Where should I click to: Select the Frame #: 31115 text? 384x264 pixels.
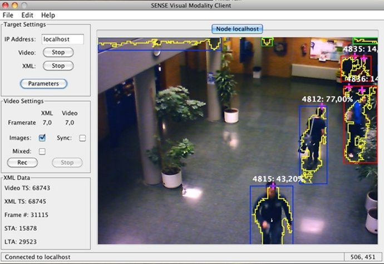pos(26,215)
